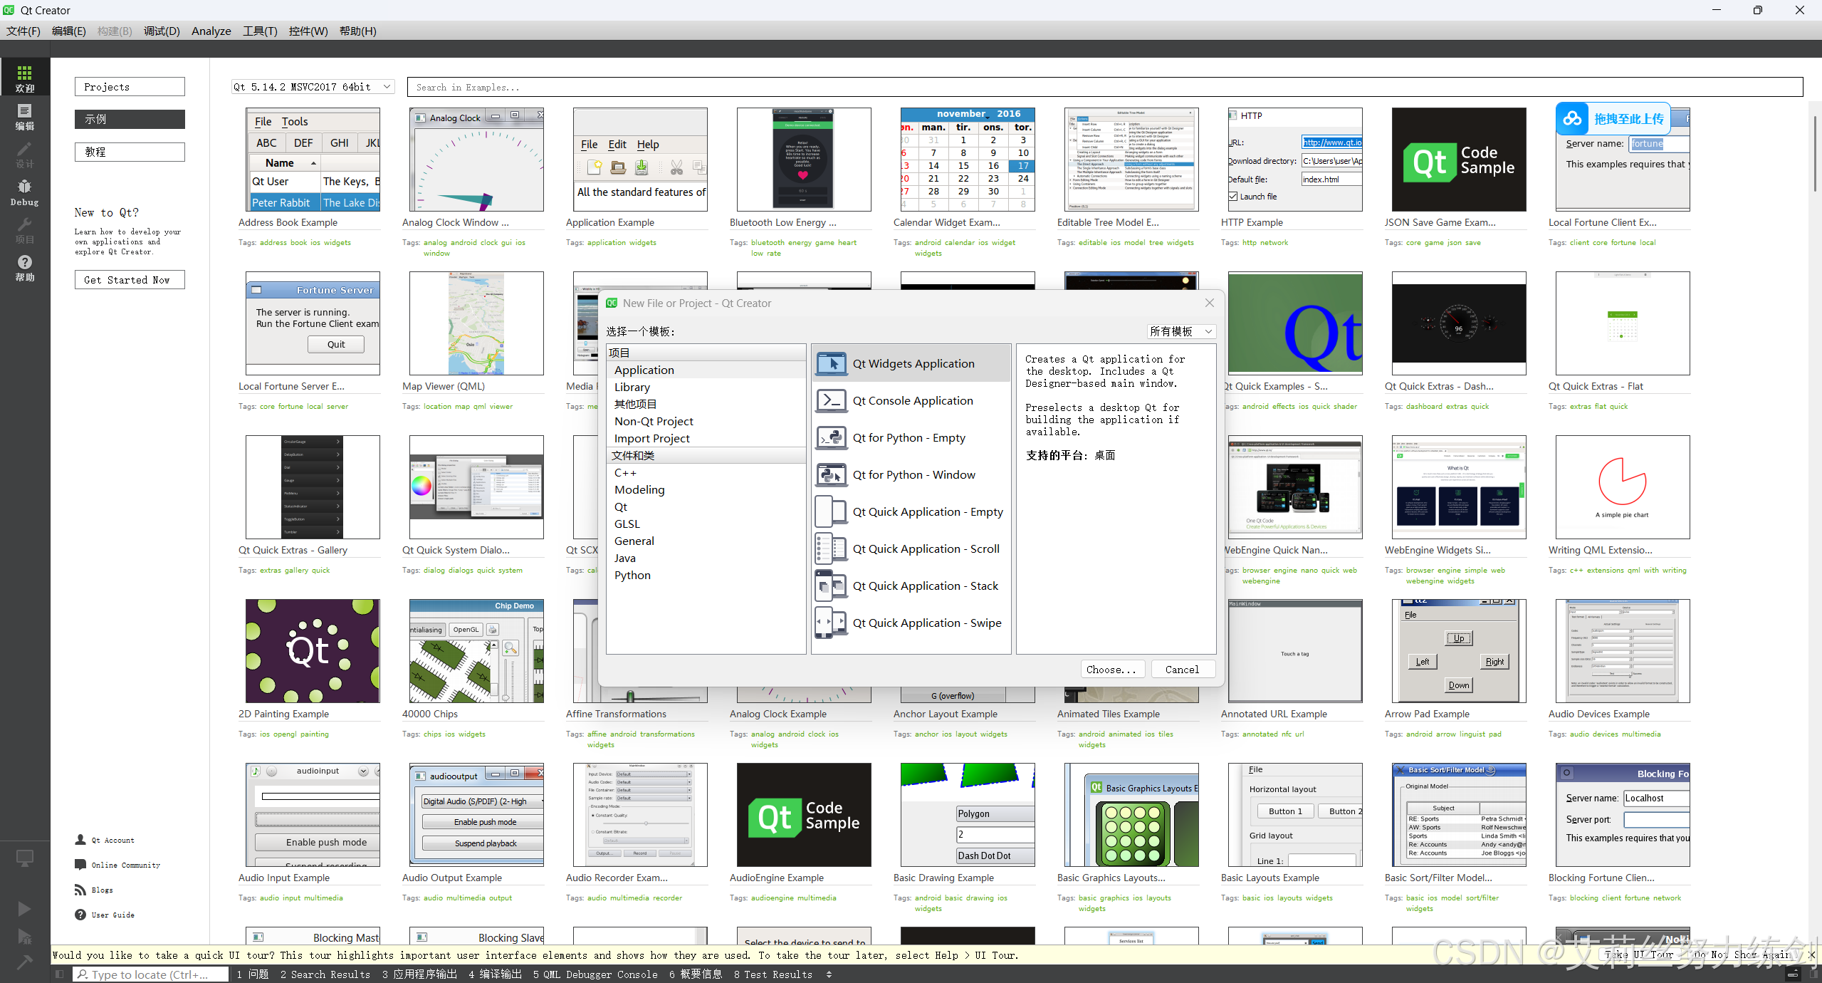Open Qt version kit combo box
Image resolution: width=1822 pixels, height=983 pixels.
pyautogui.click(x=313, y=87)
